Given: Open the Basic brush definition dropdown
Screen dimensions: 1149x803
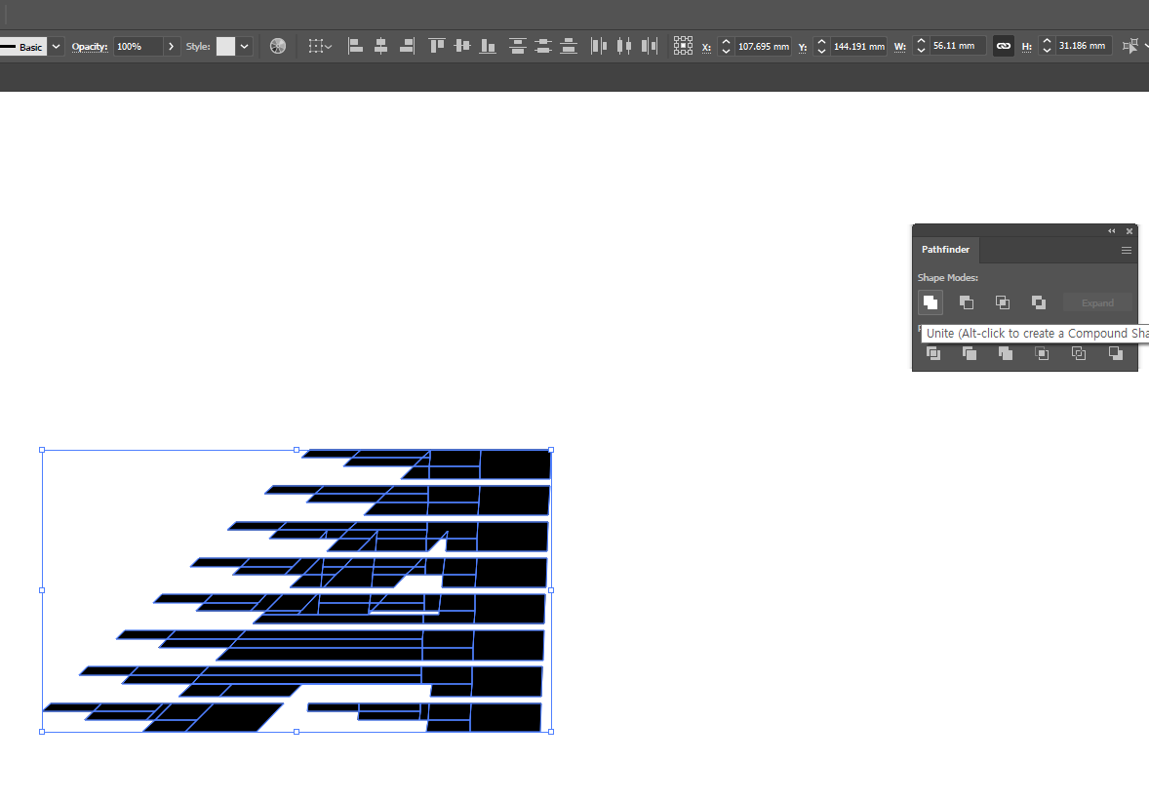Looking at the screenshot, I should click(x=56, y=46).
